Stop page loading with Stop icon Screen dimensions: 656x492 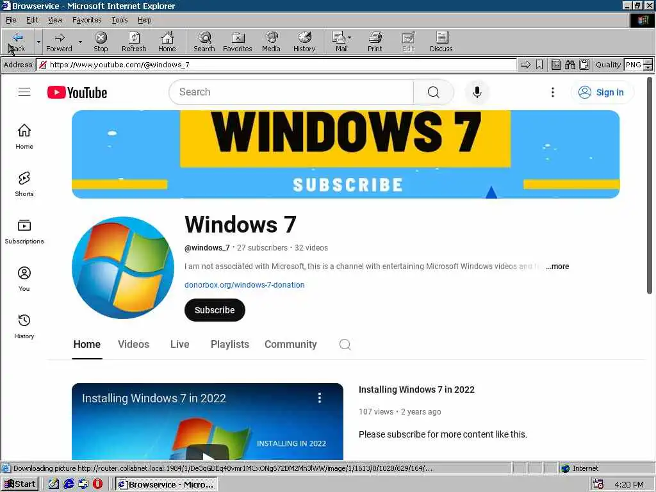pos(101,42)
